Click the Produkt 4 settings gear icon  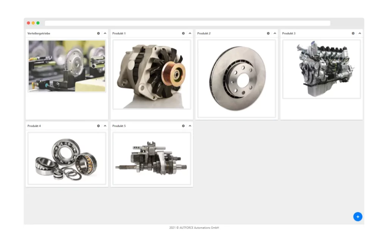pyautogui.click(x=99, y=126)
